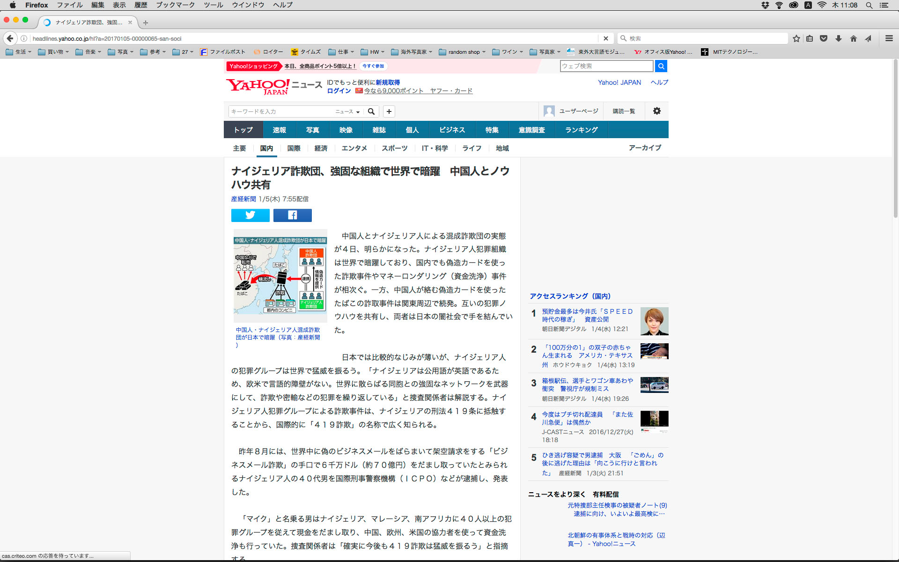
Task: Select the ランキング navigation tab
Action: point(581,130)
